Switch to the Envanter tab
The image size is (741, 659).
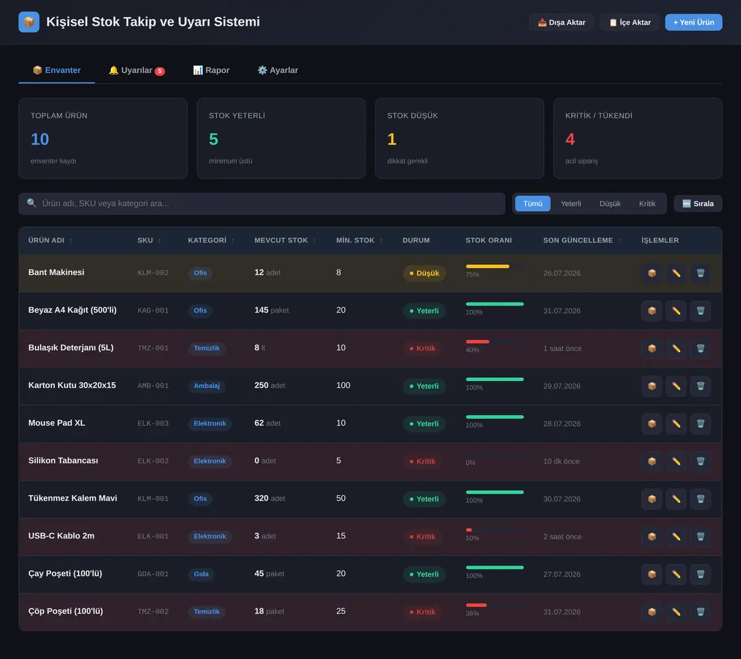(x=57, y=70)
